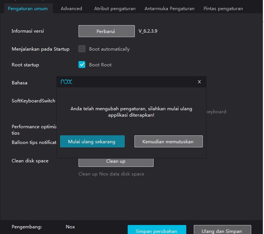Viewport: 264px width, 234px height.
Task: Click Mulai ulang sekarang to restart
Action: point(92,141)
